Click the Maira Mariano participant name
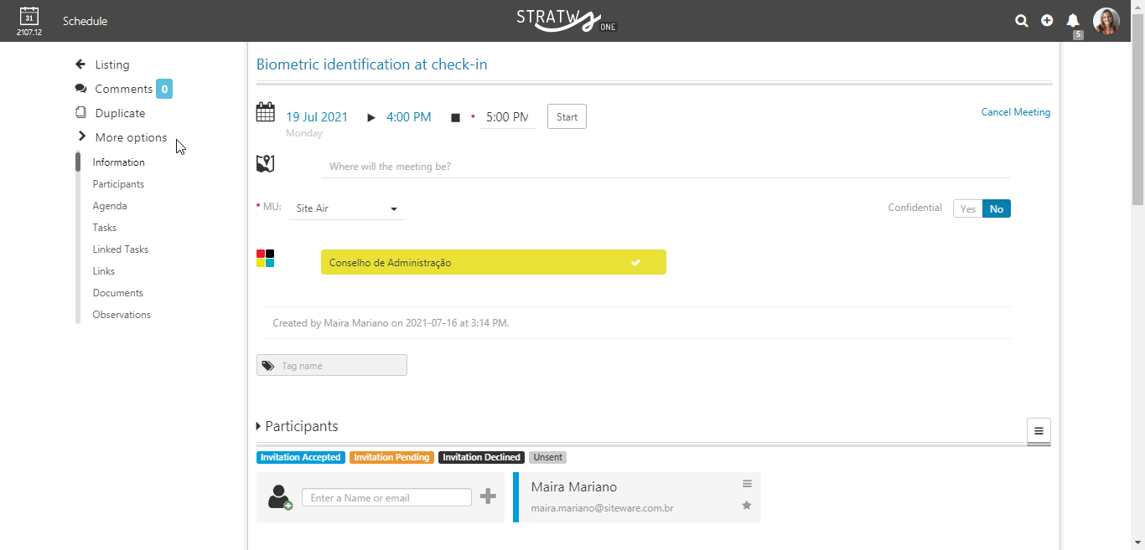Screen dimensions: 1145x550 [574, 486]
